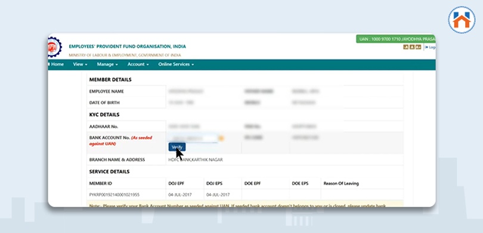This screenshot has width=483, height=233.
Task: Click the green UAN banner
Action: 396,39
